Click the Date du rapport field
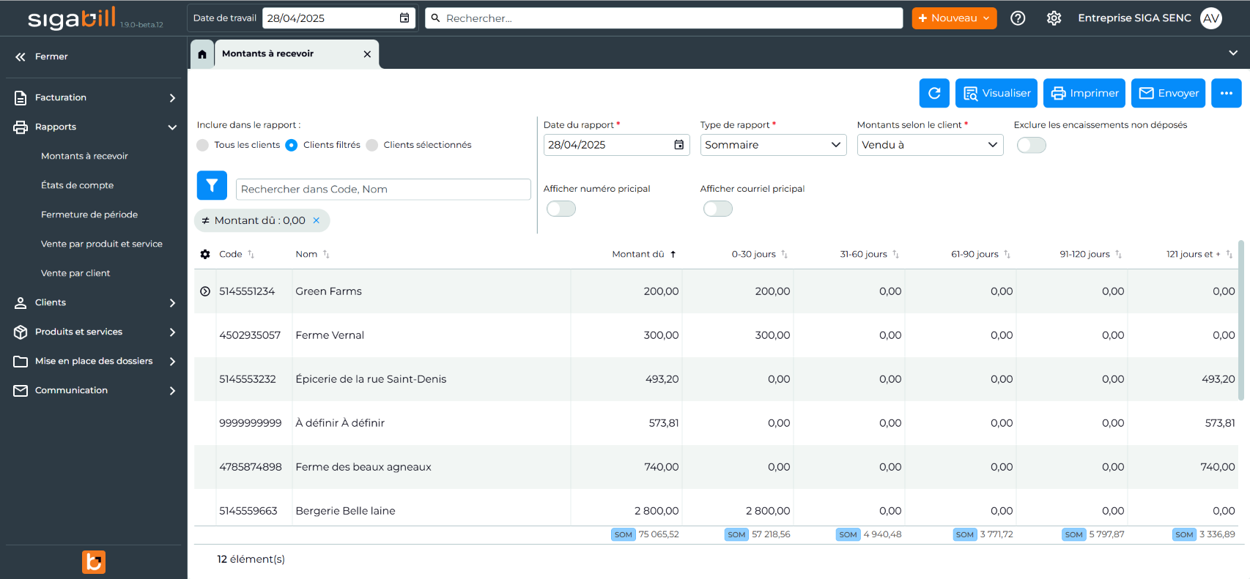Screen dimensions: 1250x579 coord(617,145)
